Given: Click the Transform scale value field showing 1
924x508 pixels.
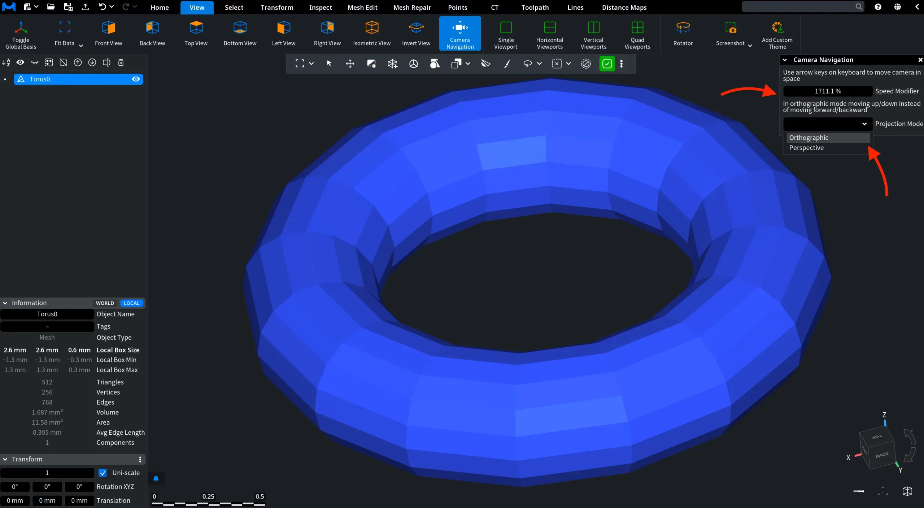Looking at the screenshot, I should point(47,473).
